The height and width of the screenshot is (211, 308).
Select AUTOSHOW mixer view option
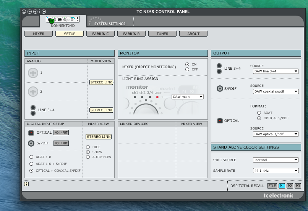(x=88, y=157)
